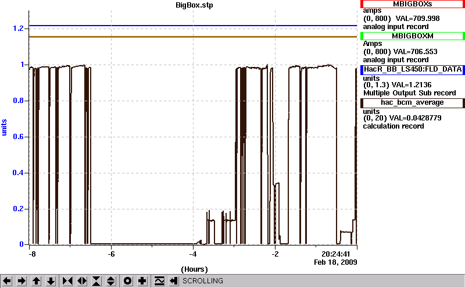Pan the graph right with right arrow
Image resolution: width=465 pixels, height=288 pixels.
pos(22,281)
